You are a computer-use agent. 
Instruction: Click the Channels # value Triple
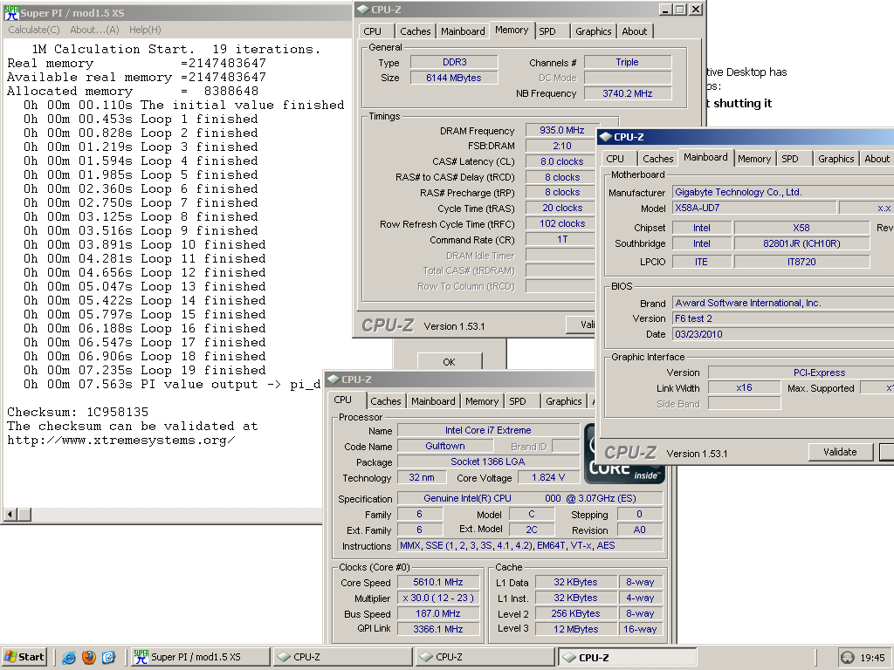[628, 62]
